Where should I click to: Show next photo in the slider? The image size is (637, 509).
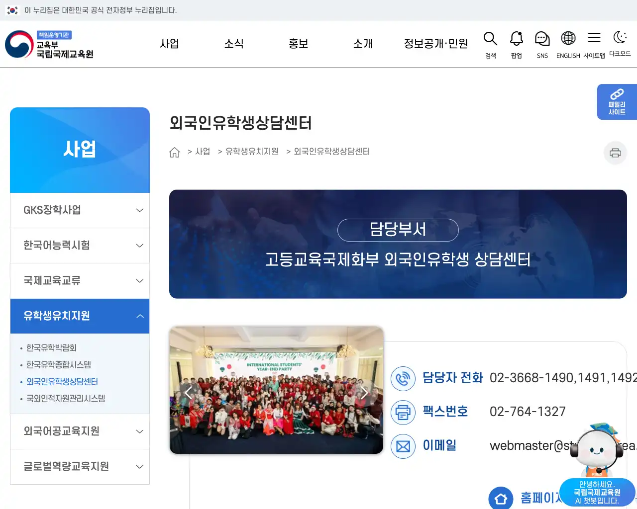(364, 392)
